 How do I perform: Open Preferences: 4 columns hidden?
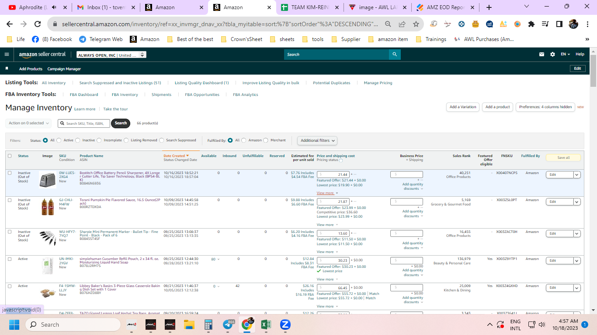pyautogui.click(x=545, y=107)
